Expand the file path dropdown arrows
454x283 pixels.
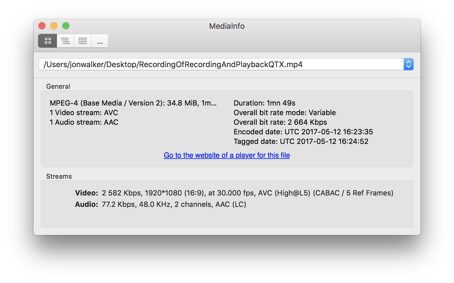(x=408, y=64)
